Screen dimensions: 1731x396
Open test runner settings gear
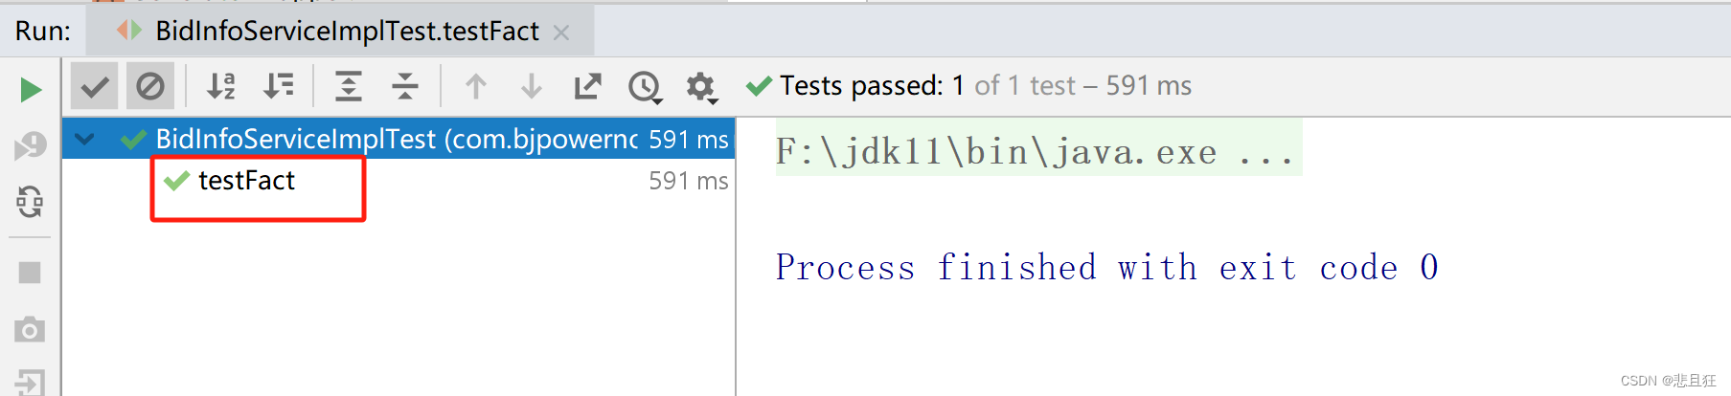point(701,87)
